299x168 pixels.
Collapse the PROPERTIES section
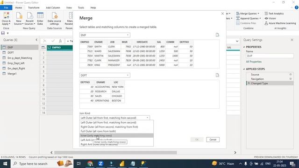pyautogui.click(x=244, y=47)
